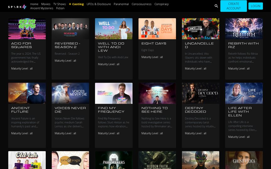This screenshot has width=271, height=169.
Task: Open the Uncancelled show thumbnail
Action: [x=200, y=29]
